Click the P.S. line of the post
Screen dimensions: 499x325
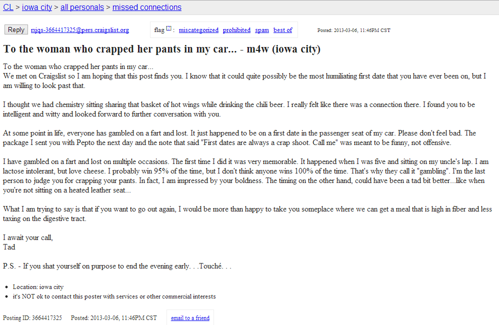tap(117, 266)
